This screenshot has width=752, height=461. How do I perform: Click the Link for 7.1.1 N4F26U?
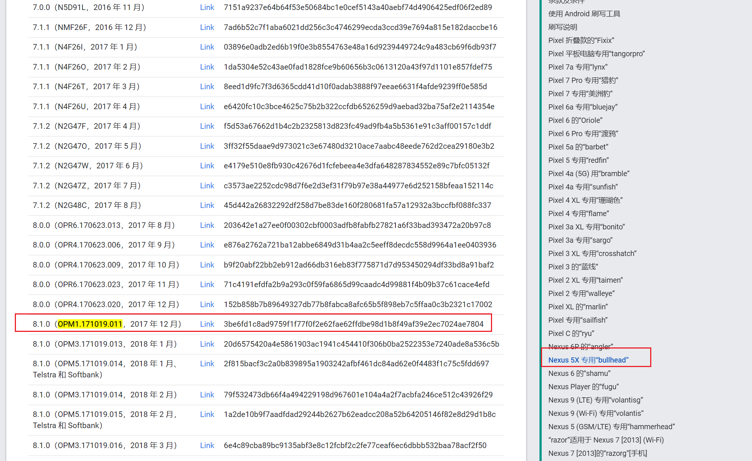(207, 107)
